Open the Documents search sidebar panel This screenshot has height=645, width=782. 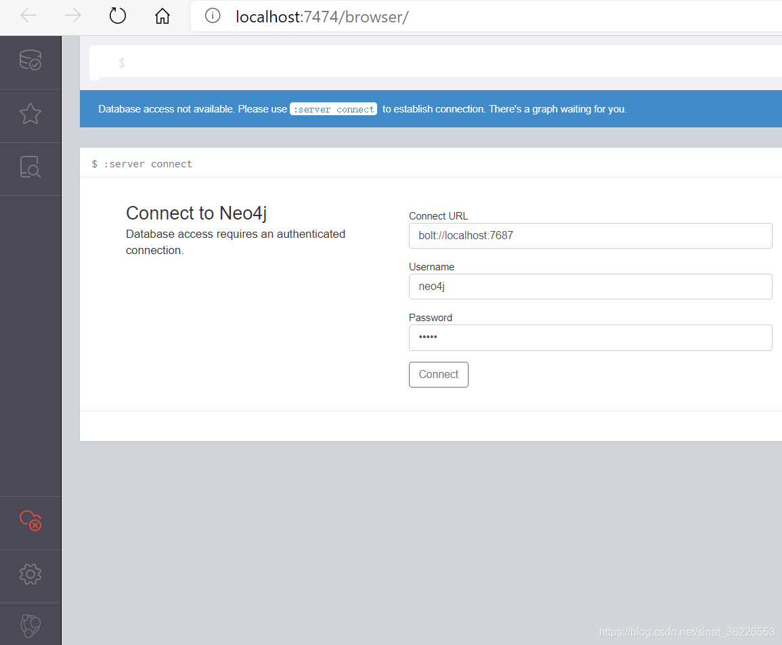30,167
